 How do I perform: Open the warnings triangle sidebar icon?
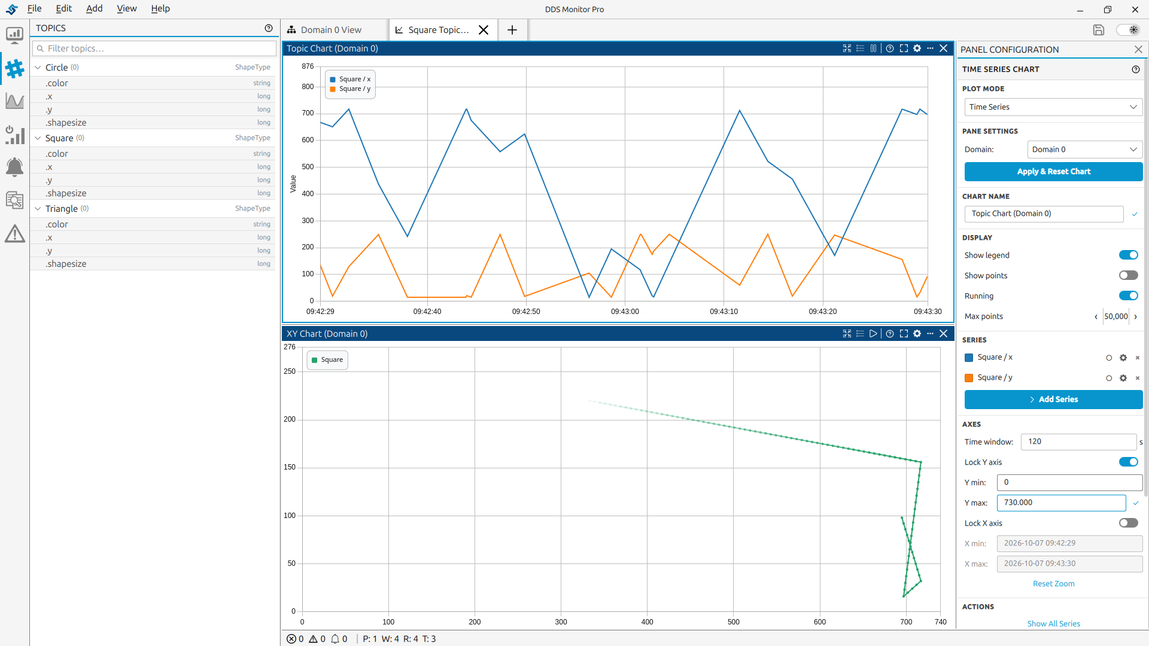(14, 233)
